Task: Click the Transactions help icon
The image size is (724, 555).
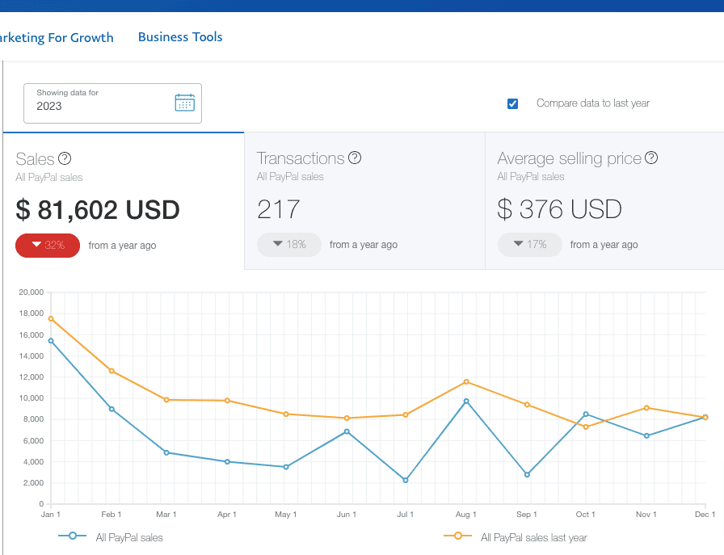Action: pyautogui.click(x=355, y=158)
